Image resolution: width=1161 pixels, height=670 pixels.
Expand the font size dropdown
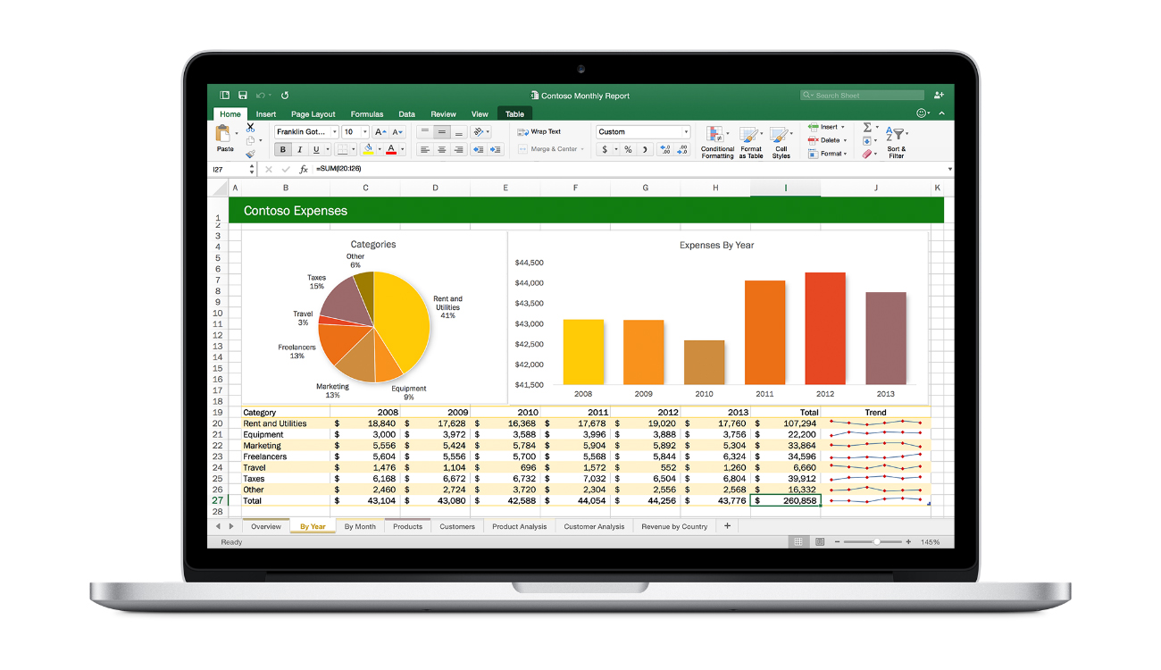[x=364, y=132]
